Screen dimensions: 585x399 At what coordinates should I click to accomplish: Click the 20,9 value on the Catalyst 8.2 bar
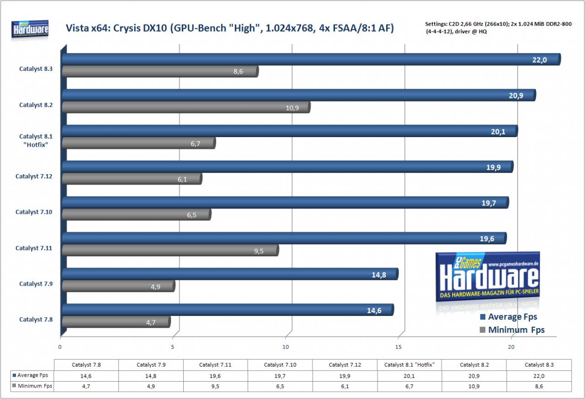(515, 96)
